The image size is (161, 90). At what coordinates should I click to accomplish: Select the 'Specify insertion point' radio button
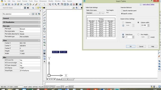point(122,10)
